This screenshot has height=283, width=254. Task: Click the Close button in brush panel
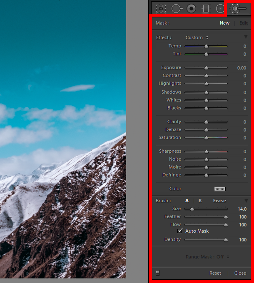240,273
